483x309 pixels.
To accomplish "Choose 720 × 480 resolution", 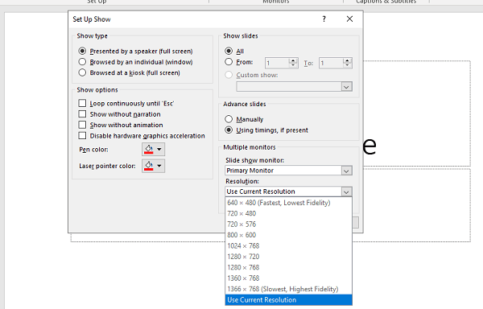I will (289, 213).
